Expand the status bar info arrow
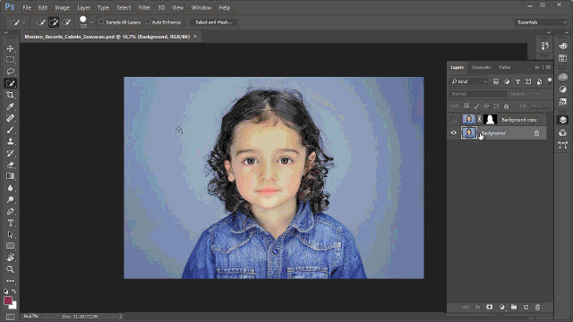The image size is (573, 322). pyautogui.click(x=120, y=316)
